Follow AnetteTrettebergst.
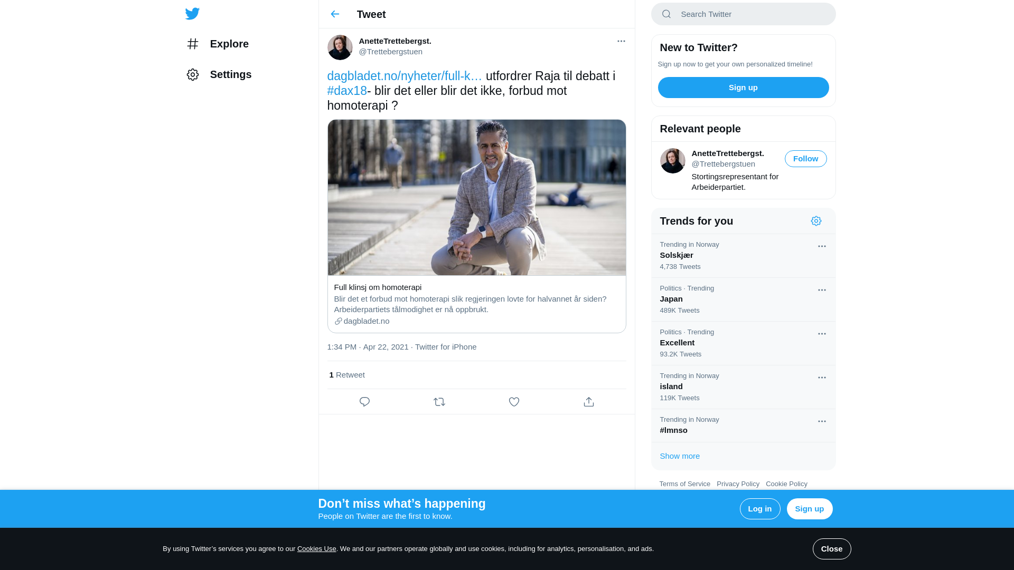Image resolution: width=1014 pixels, height=570 pixels. coord(805,159)
